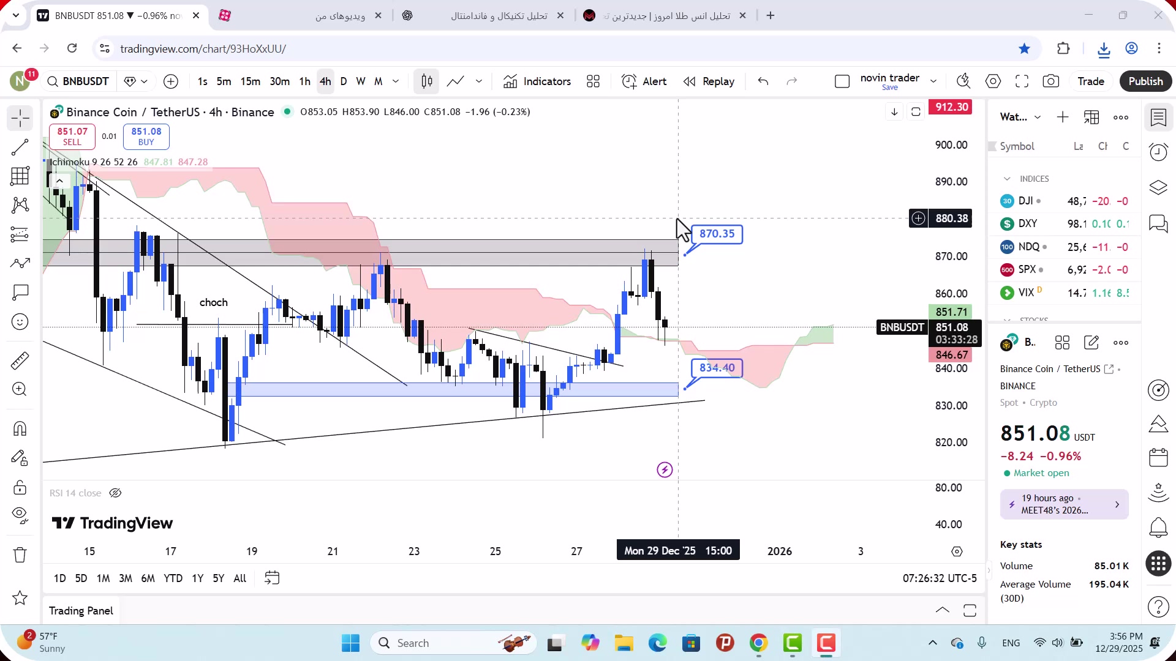
Task: Open the chart patterns tool
Action: [20, 205]
